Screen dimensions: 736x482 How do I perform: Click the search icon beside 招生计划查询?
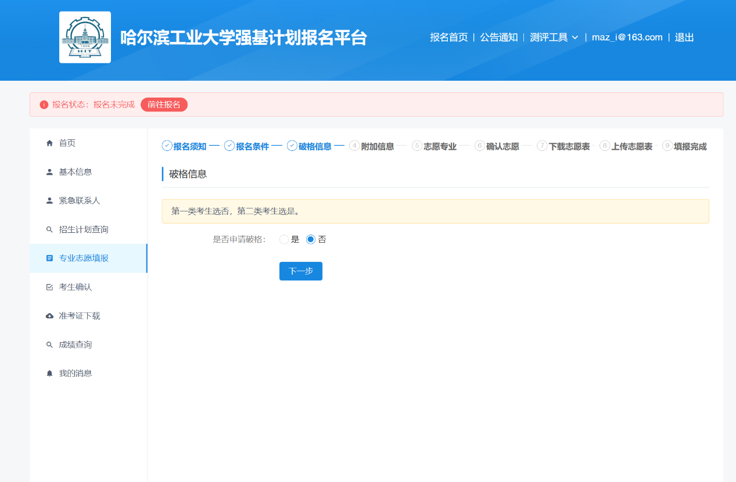49,230
